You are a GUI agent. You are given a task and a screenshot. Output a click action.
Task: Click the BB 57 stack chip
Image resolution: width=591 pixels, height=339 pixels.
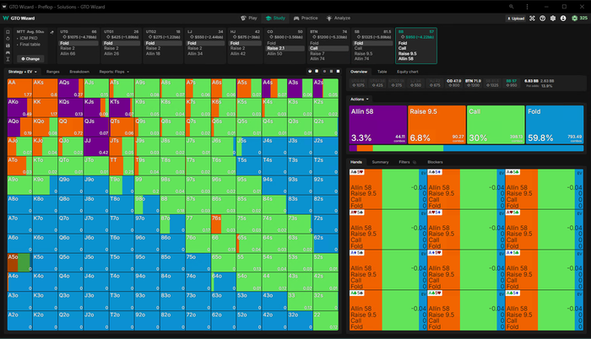(x=512, y=83)
